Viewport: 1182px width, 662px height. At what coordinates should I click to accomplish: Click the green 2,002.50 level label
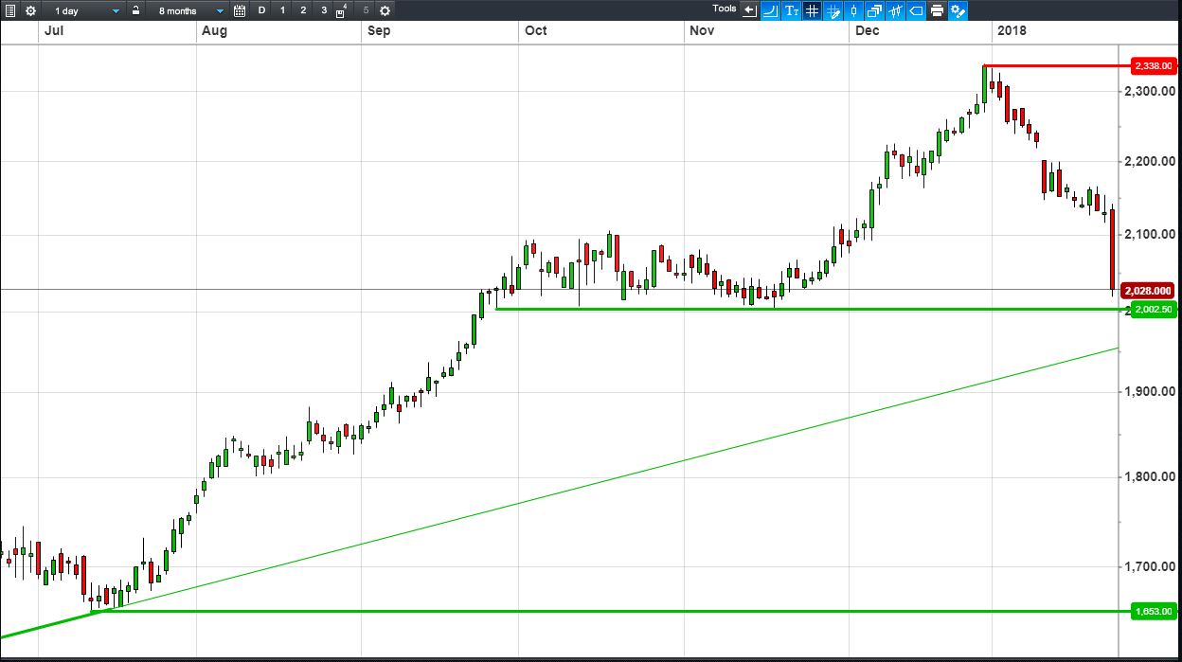pyautogui.click(x=1155, y=310)
